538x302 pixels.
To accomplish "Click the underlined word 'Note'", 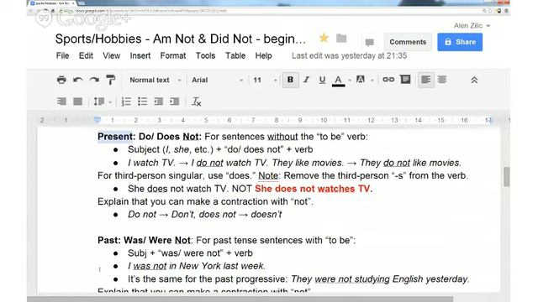I will click(x=268, y=175).
